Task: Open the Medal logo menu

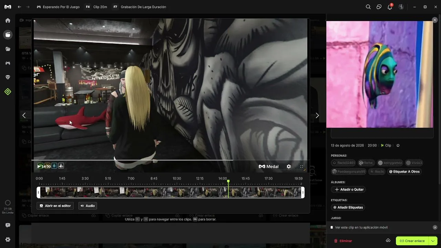Action: click(x=8, y=7)
